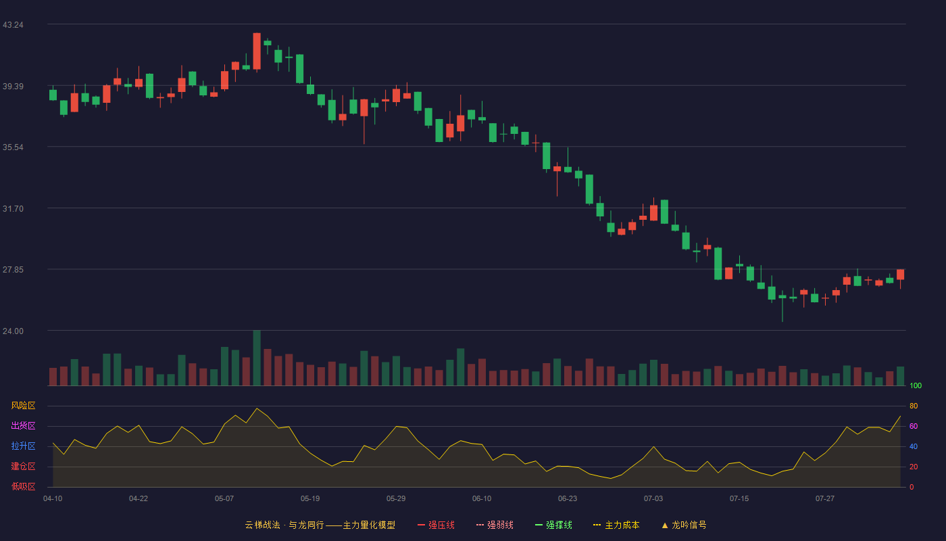946x541 pixels.
Task: Toggle the 主力成本 legend series
Action: (616, 525)
